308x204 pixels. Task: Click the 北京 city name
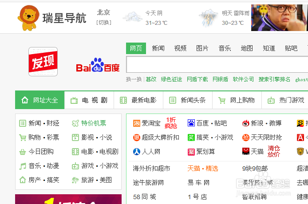point(103,12)
